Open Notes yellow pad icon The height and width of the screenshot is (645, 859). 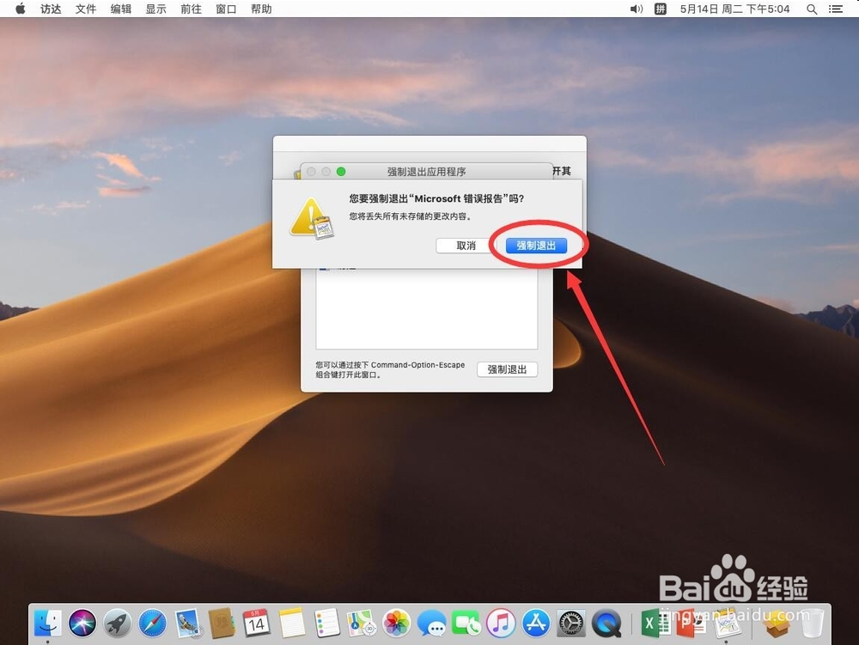pos(291,623)
